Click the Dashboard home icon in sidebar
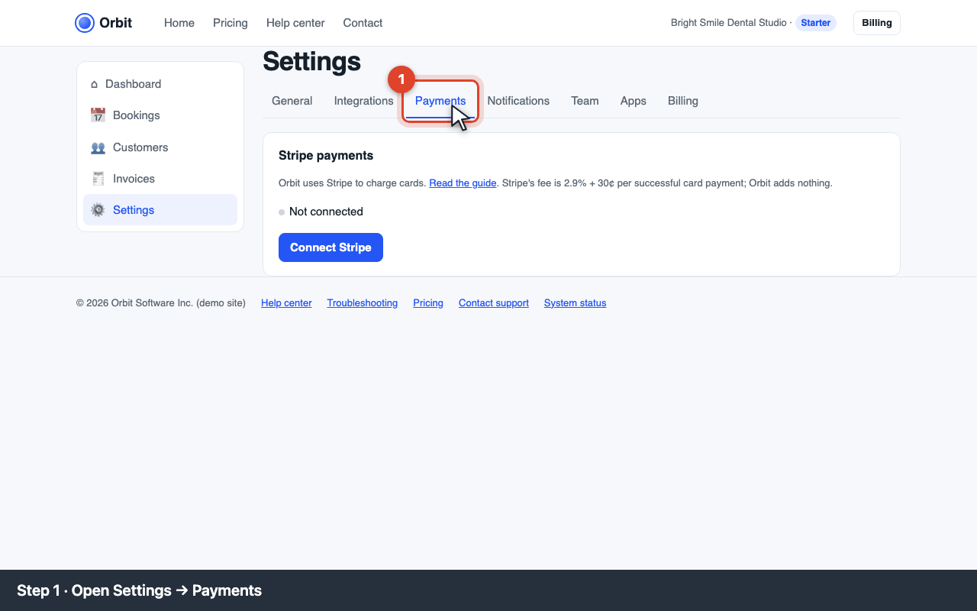Image resolution: width=977 pixels, height=611 pixels. [x=95, y=84]
